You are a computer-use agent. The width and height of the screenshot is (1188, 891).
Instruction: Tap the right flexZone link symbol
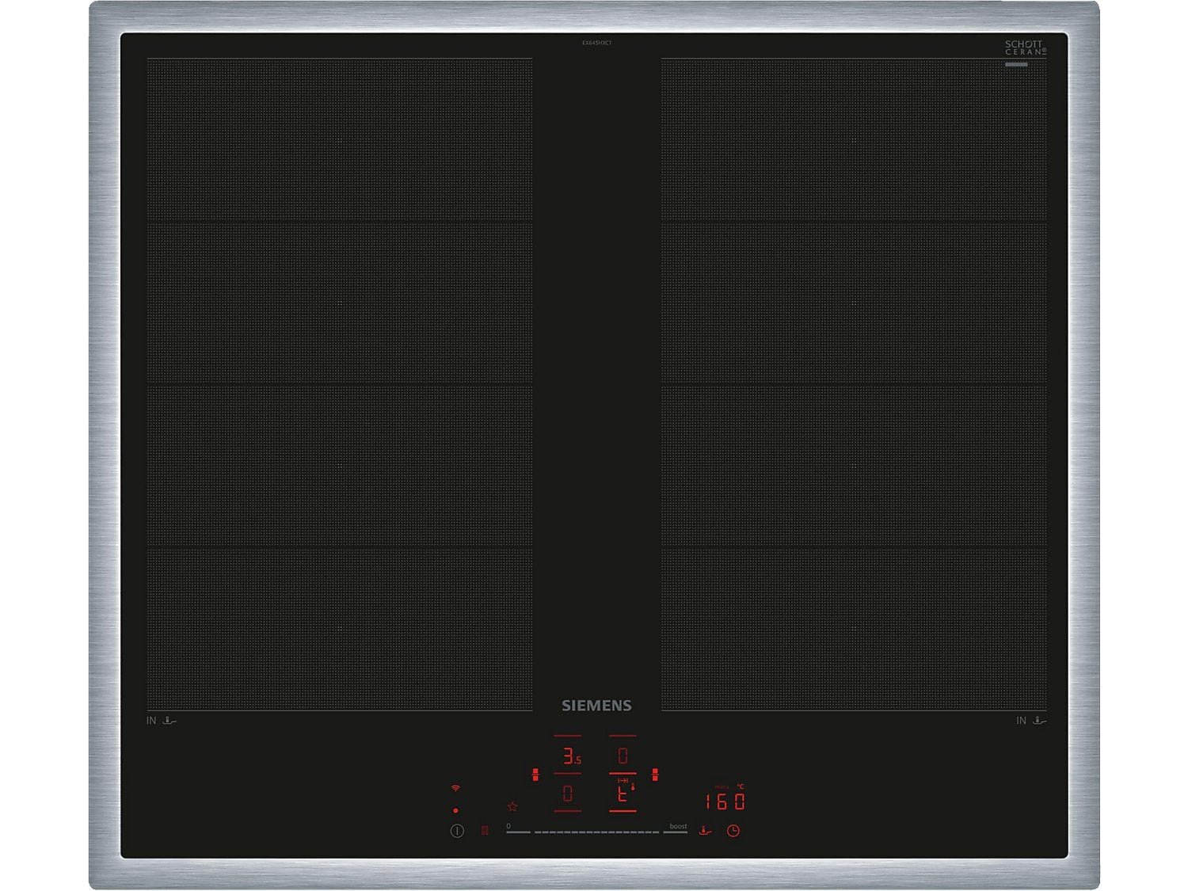(655, 774)
